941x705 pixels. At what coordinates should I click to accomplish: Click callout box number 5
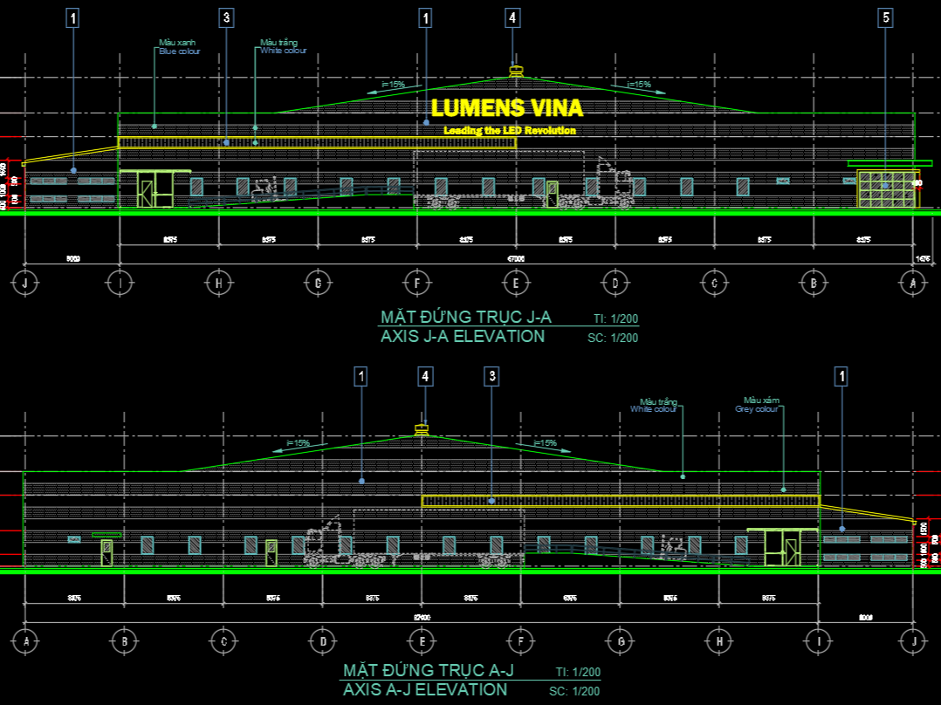point(886,18)
